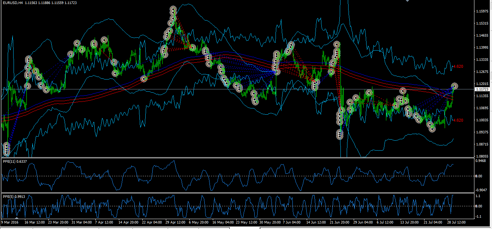Click price scale value 1.13995
Screen dimensions: 492x229
point(482,48)
